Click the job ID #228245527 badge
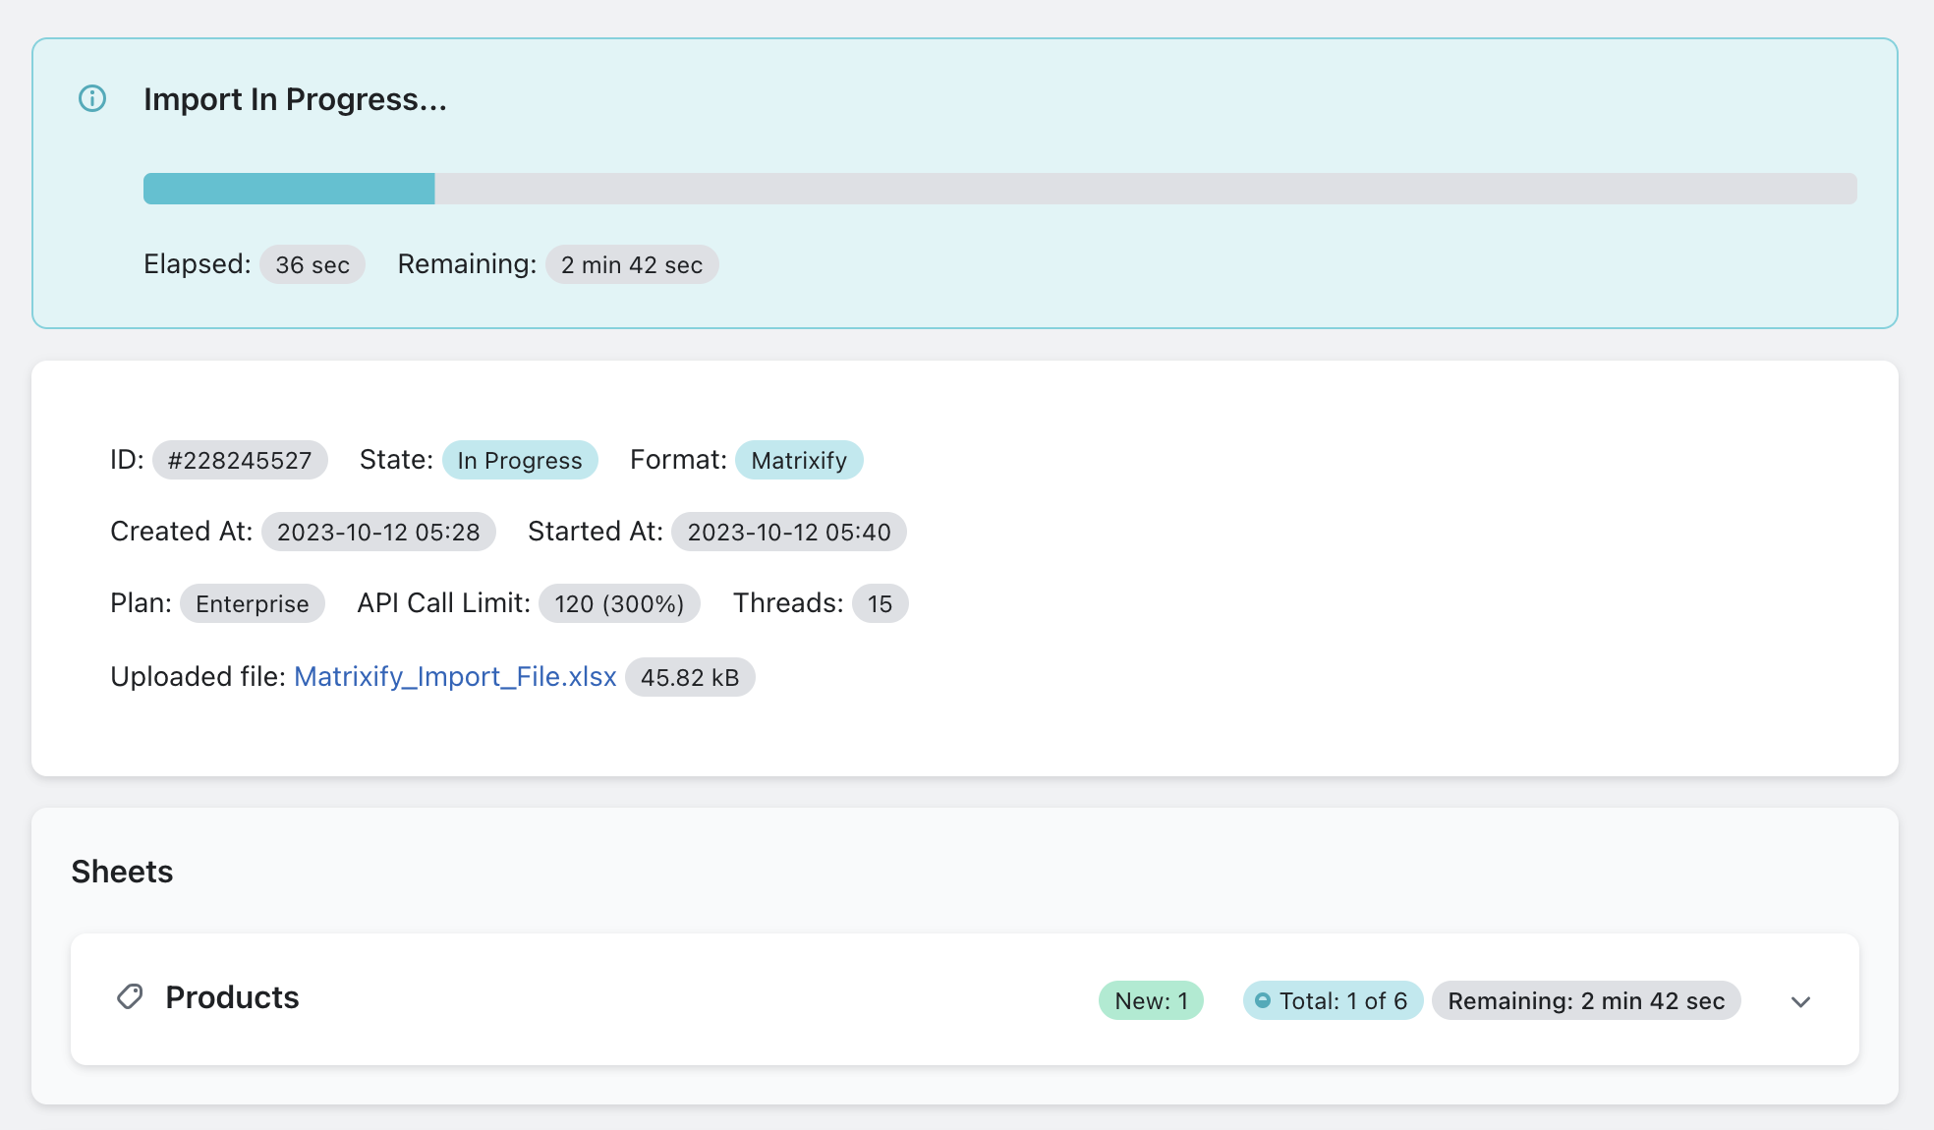This screenshot has width=1934, height=1130. pos(240,460)
